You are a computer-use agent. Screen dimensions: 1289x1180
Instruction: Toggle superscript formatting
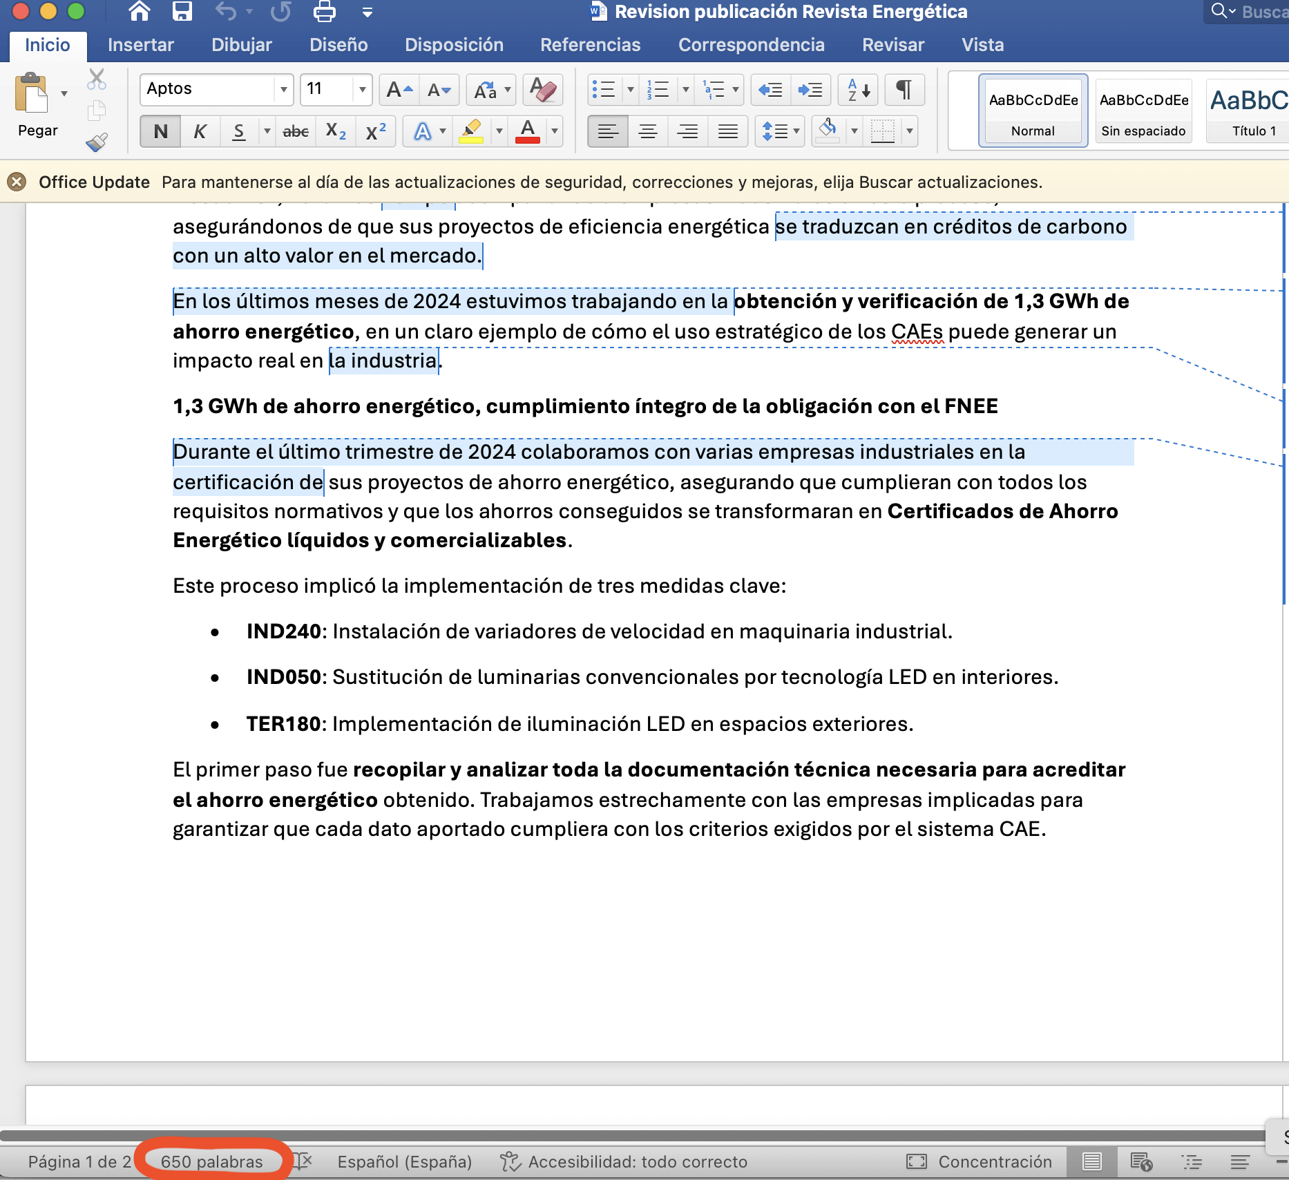376,131
